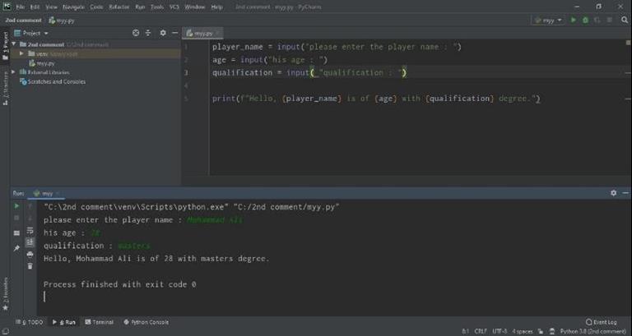The height and width of the screenshot is (336, 632).
Task: Click the trash icon to clear console output
Action: [30, 265]
